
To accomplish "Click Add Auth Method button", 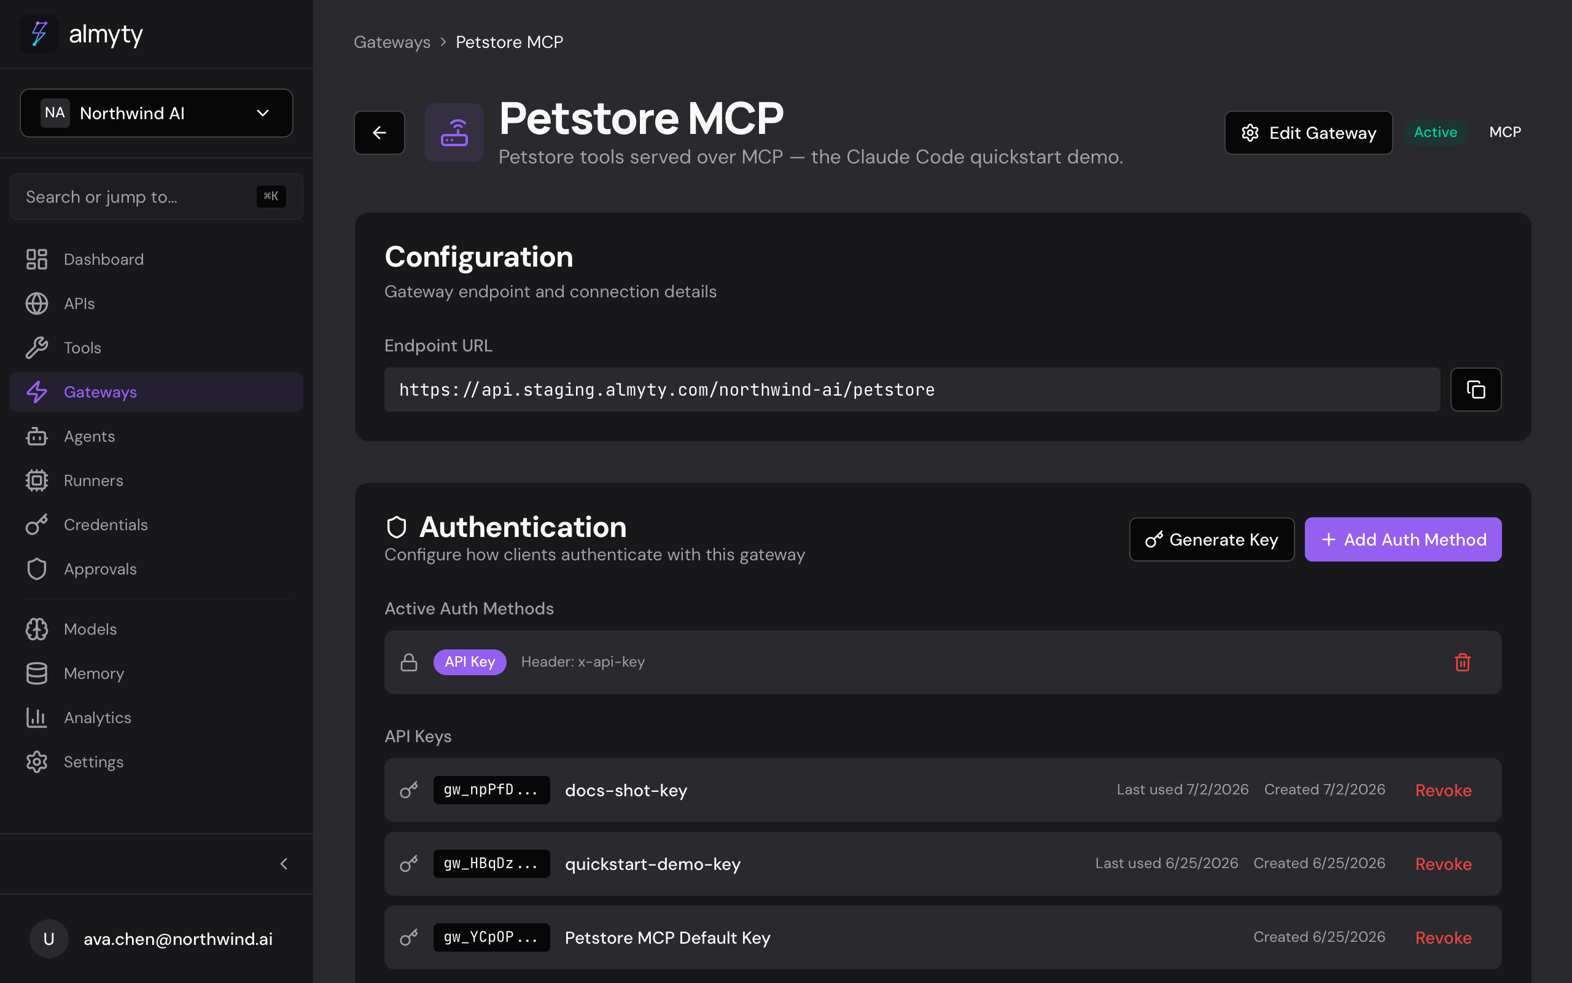I will [1403, 539].
